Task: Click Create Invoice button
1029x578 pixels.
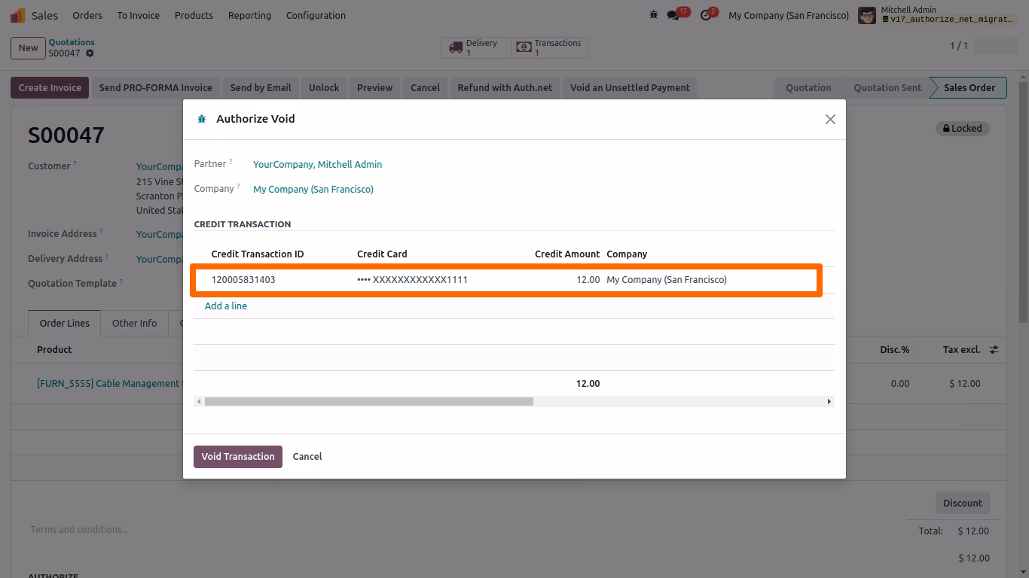Action: click(50, 87)
